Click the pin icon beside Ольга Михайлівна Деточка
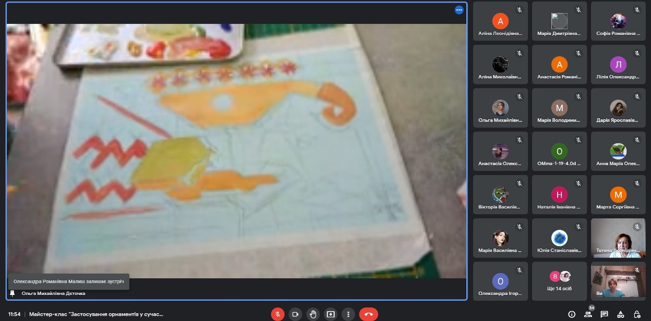The image size is (651, 321). pyautogui.click(x=13, y=293)
